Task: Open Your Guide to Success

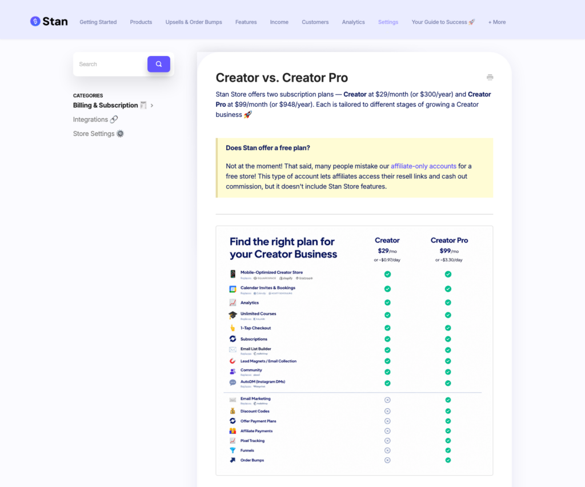Action: (x=443, y=22)
